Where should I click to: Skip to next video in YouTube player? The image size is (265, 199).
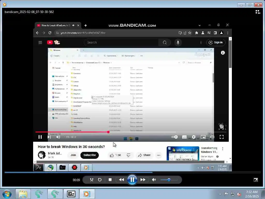pos(49,137)
